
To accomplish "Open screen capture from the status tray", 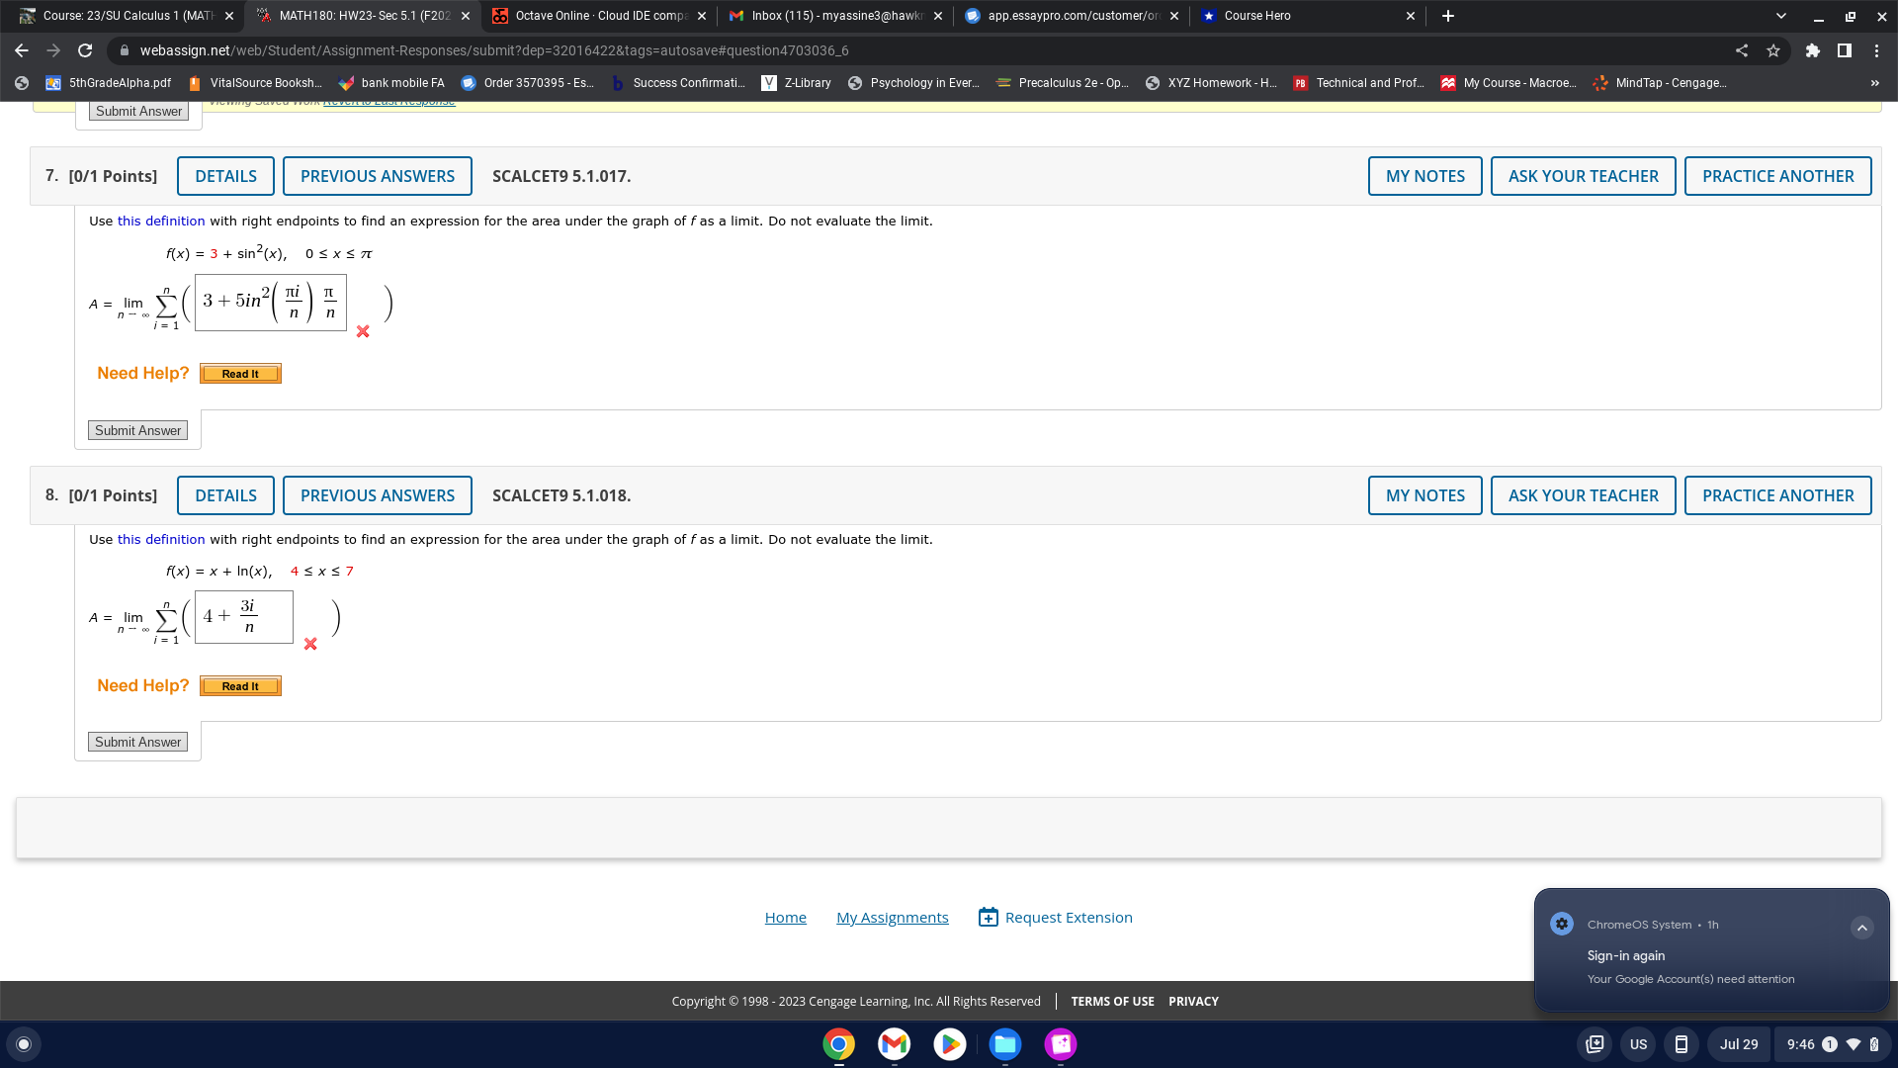I will [1595, 1044].
